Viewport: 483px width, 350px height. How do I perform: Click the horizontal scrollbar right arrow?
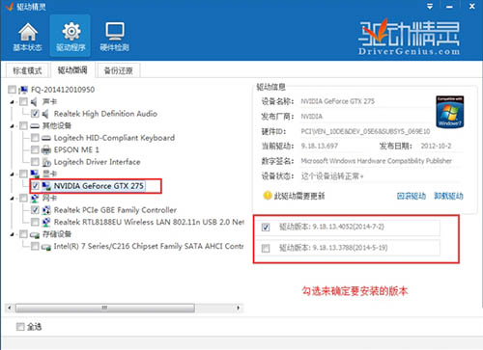(239, 308)
